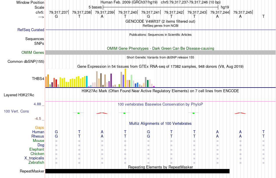
Task: Click 'Multiz Alignments of 100 Vertebrates' title
Action: (x=160, y=124)
